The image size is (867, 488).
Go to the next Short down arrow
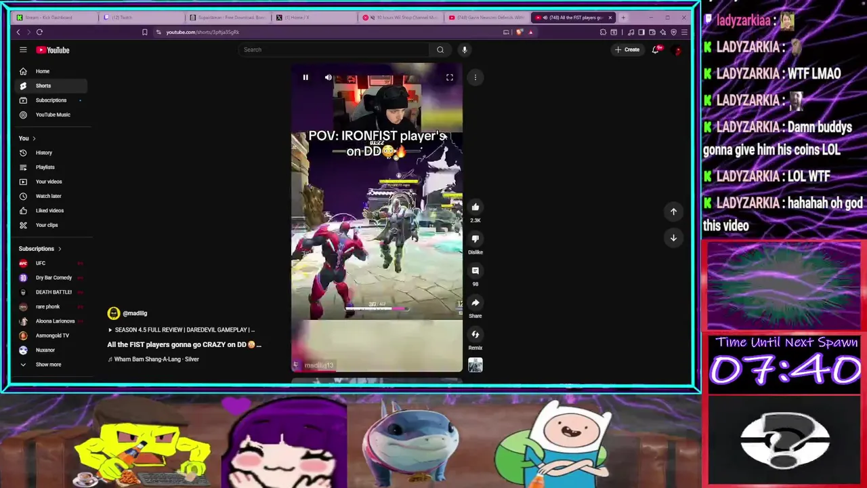673,238
